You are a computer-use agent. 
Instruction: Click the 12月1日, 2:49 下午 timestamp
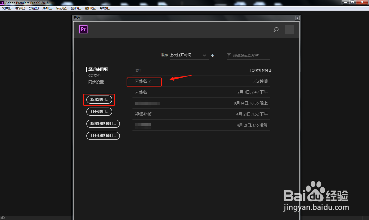point(252,92)
